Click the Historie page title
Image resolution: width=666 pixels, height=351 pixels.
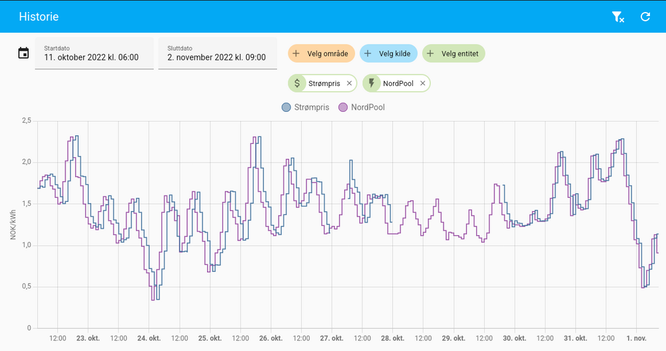pos(39,17)
